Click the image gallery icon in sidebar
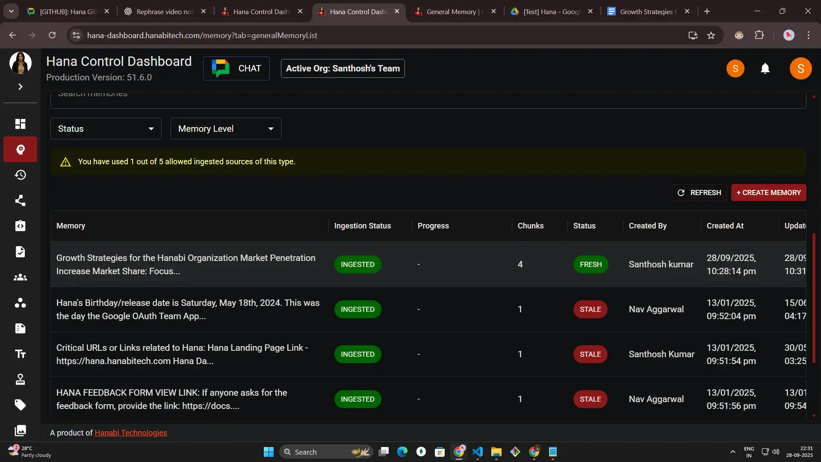 [x=20, y=430]
